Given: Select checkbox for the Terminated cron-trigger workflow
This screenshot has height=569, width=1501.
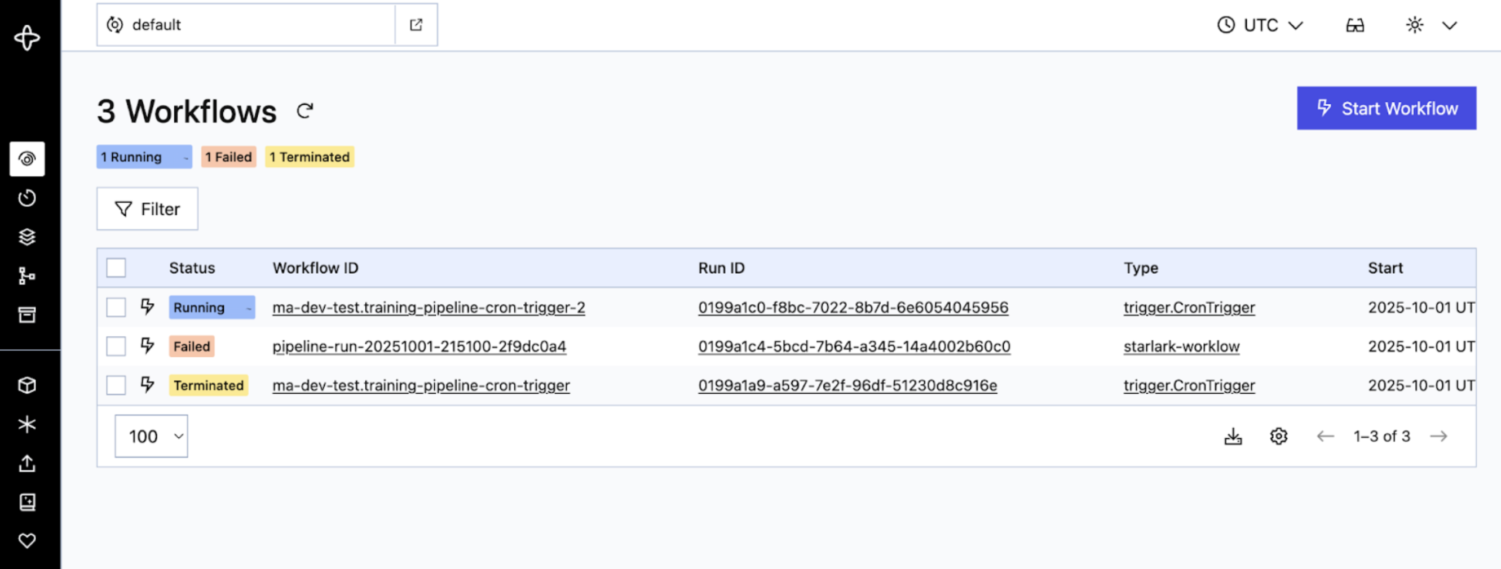Looking at the screenshot, I should 116,385.
